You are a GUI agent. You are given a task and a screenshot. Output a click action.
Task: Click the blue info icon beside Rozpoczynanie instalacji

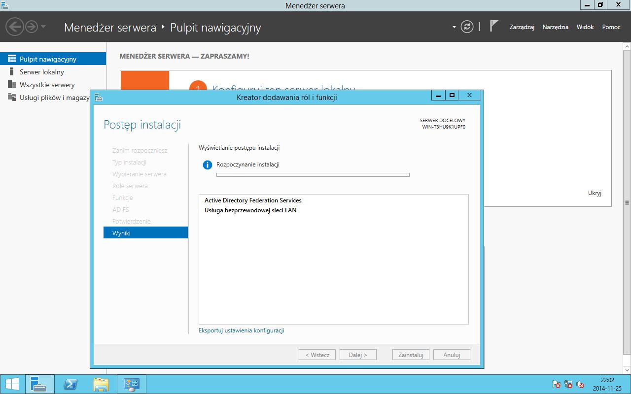[208, 165]
